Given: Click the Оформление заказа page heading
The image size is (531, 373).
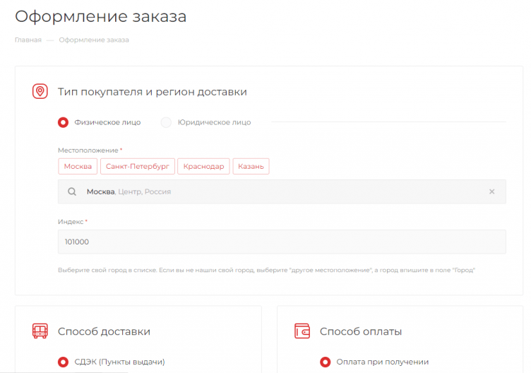Looking at the screenshot, I should (100, 16).
